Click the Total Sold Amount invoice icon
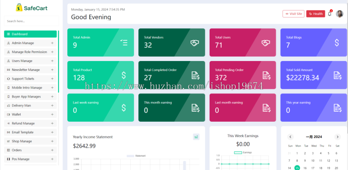The width and height of the screenshot is (348, 170). [338, 75]
